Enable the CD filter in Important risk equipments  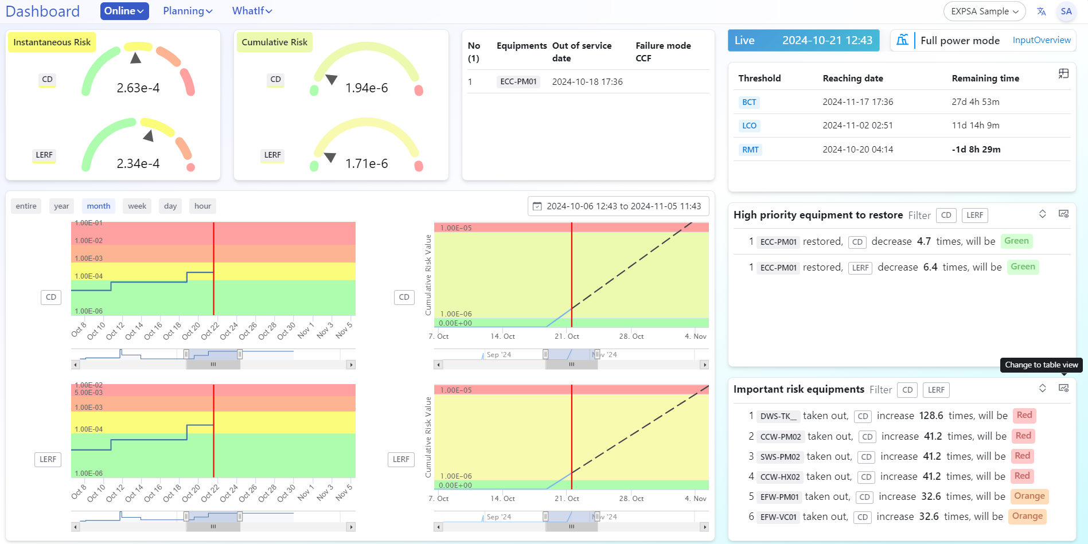click(x=907, y=390)
